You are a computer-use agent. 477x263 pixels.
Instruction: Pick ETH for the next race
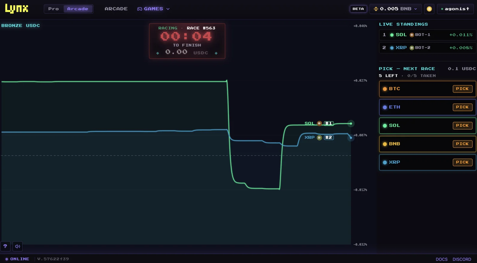tap(462, 107)
